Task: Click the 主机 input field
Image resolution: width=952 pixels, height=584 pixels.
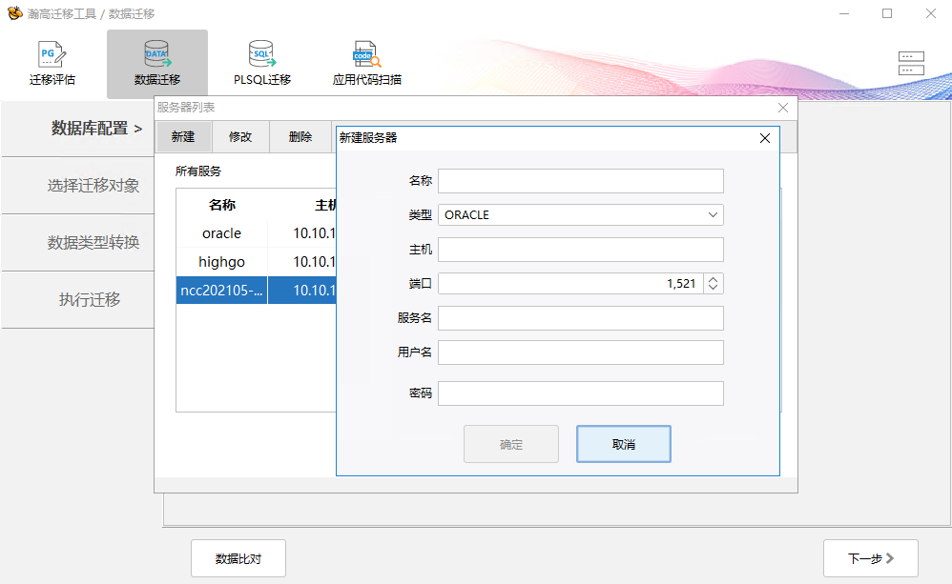Action: 580,250
